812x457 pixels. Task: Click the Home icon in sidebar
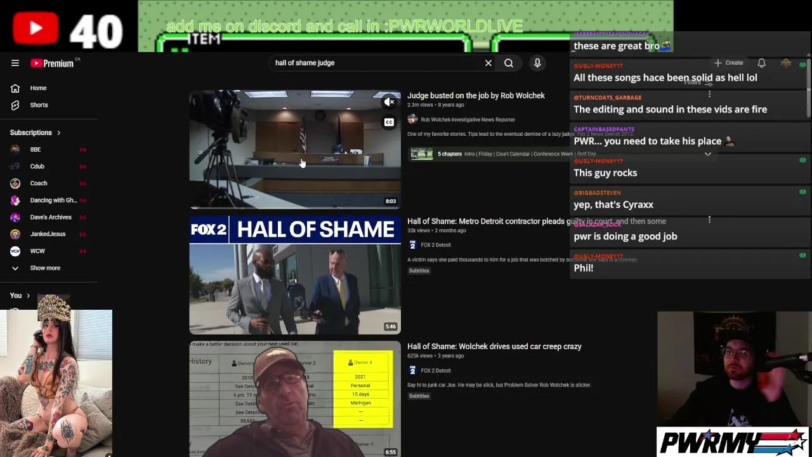click(x=15, y=88)
